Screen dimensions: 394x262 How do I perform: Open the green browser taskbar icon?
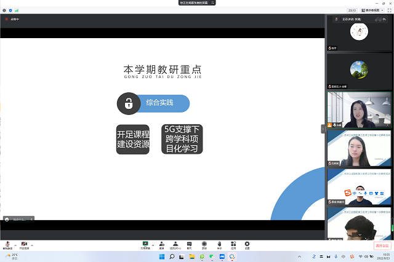pyautogui.click(x=202, y=256)
